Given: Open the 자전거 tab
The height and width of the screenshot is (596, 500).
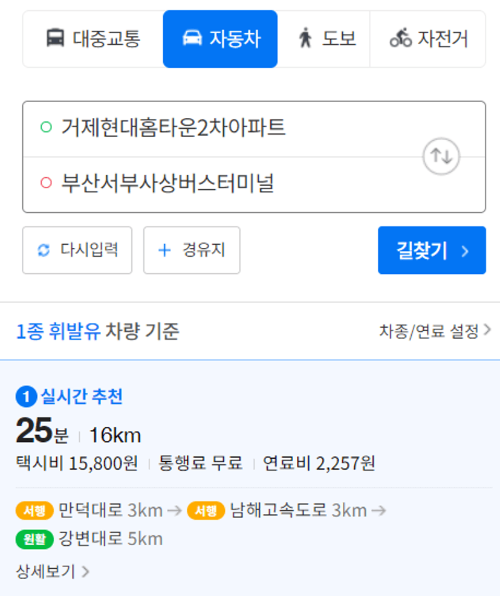Looking at the screenshot, I should click(428, 39).
